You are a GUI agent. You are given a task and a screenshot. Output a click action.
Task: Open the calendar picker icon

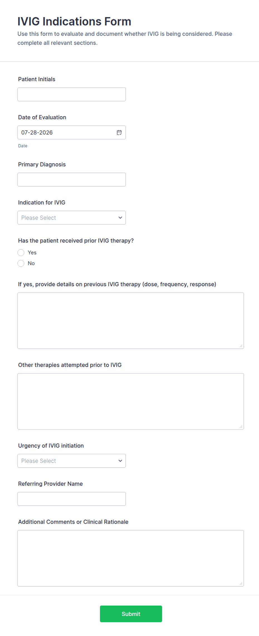click(x=119, y=132)
